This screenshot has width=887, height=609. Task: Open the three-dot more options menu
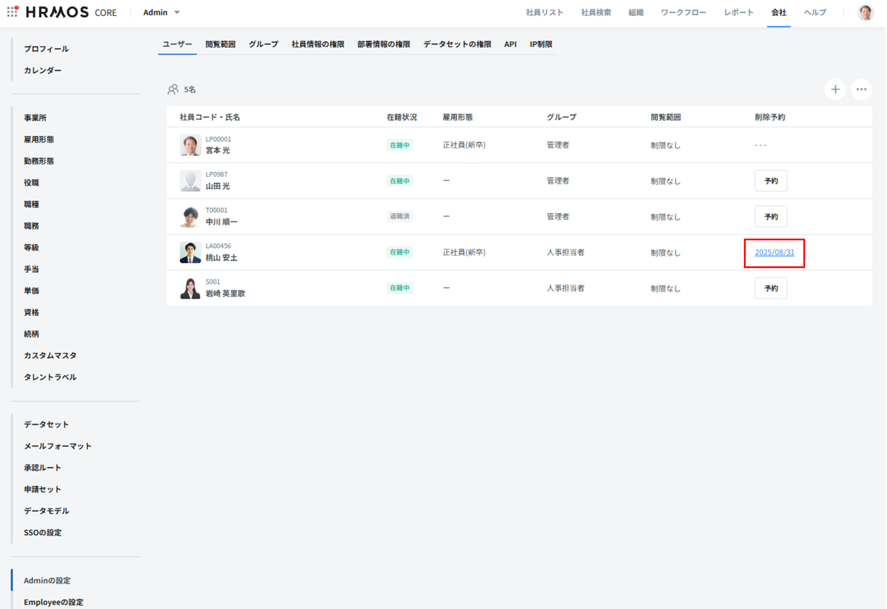click(x=861, y=89)
